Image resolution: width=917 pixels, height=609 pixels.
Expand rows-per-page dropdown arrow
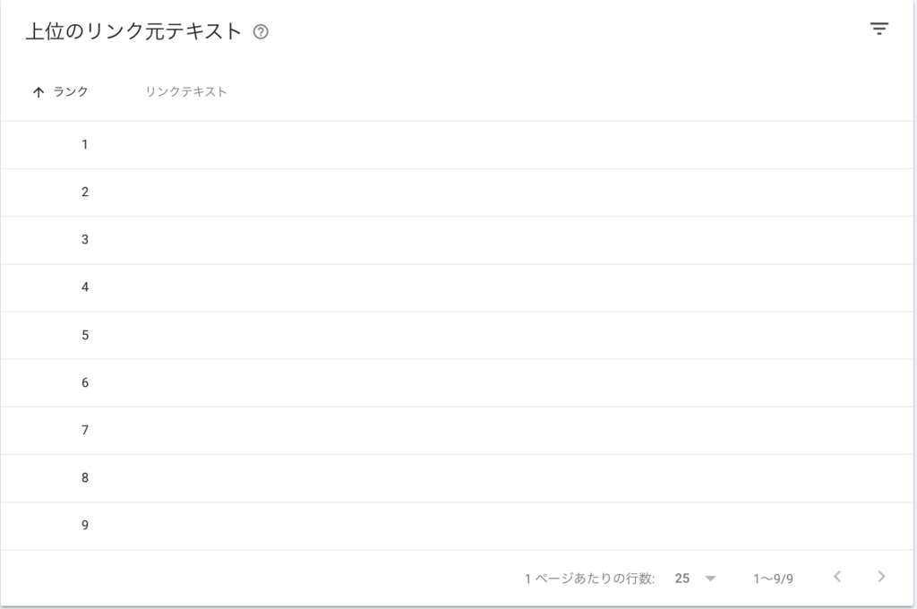710,579
